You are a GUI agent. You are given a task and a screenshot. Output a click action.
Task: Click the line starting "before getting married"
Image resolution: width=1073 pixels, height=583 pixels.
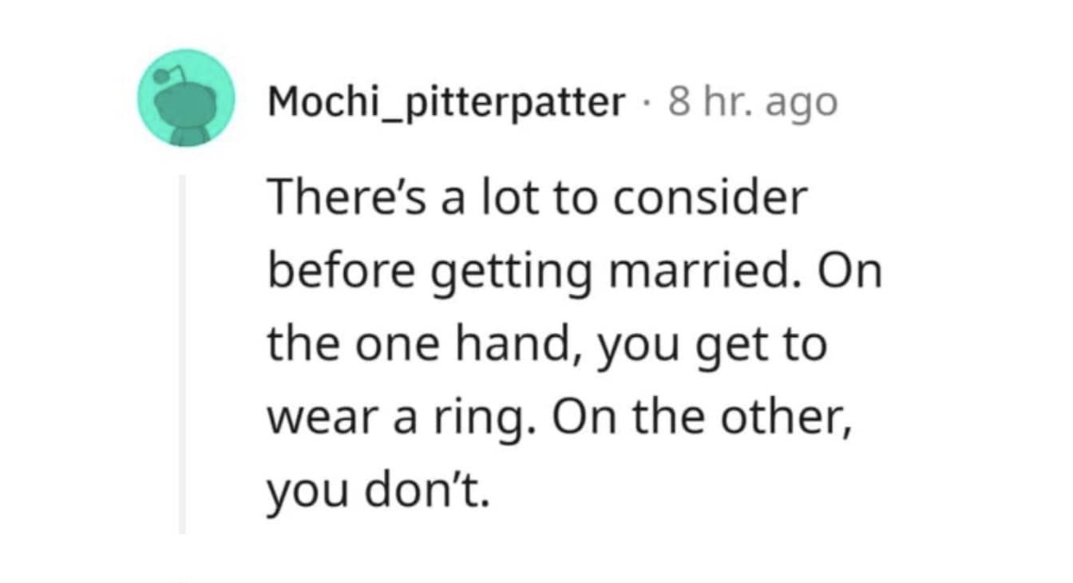point(574,272)
